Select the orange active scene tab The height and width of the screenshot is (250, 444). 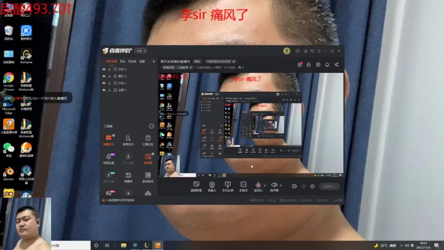[x=112, y=61]
